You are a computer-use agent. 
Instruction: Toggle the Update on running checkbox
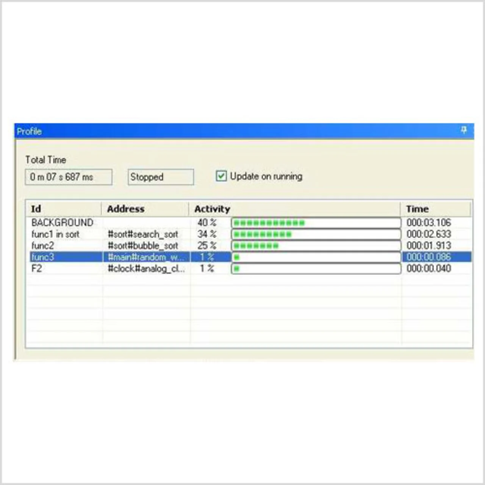point(221,176)
